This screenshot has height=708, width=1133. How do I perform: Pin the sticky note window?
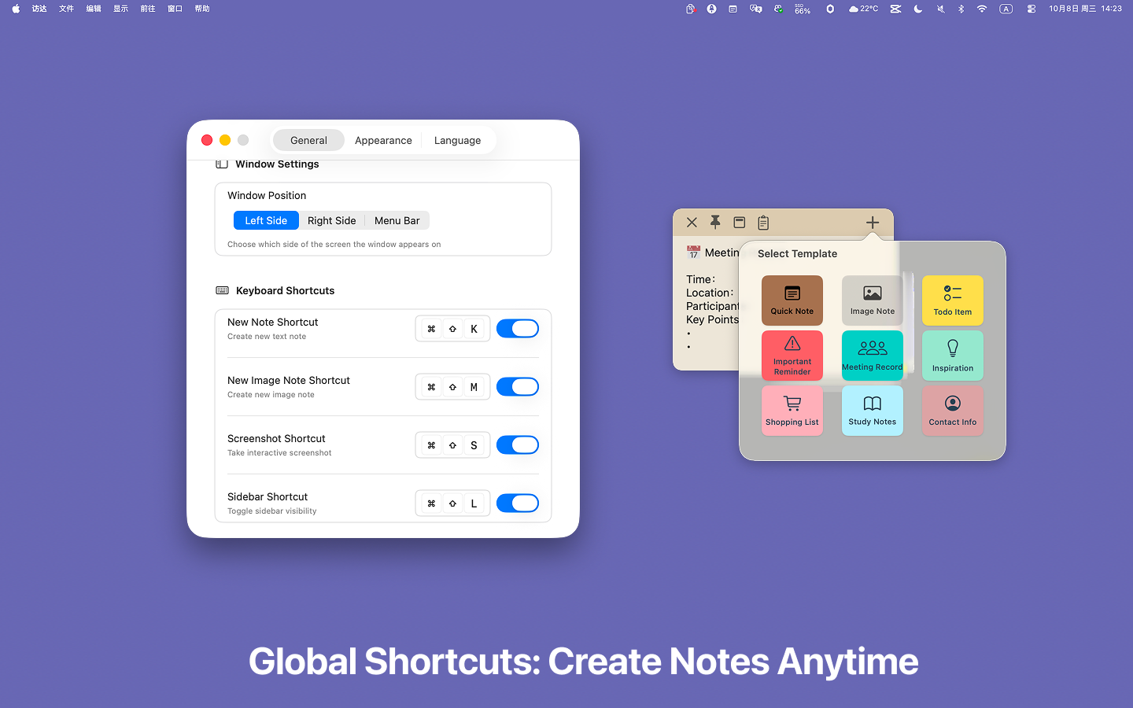(x=715, y=223)
